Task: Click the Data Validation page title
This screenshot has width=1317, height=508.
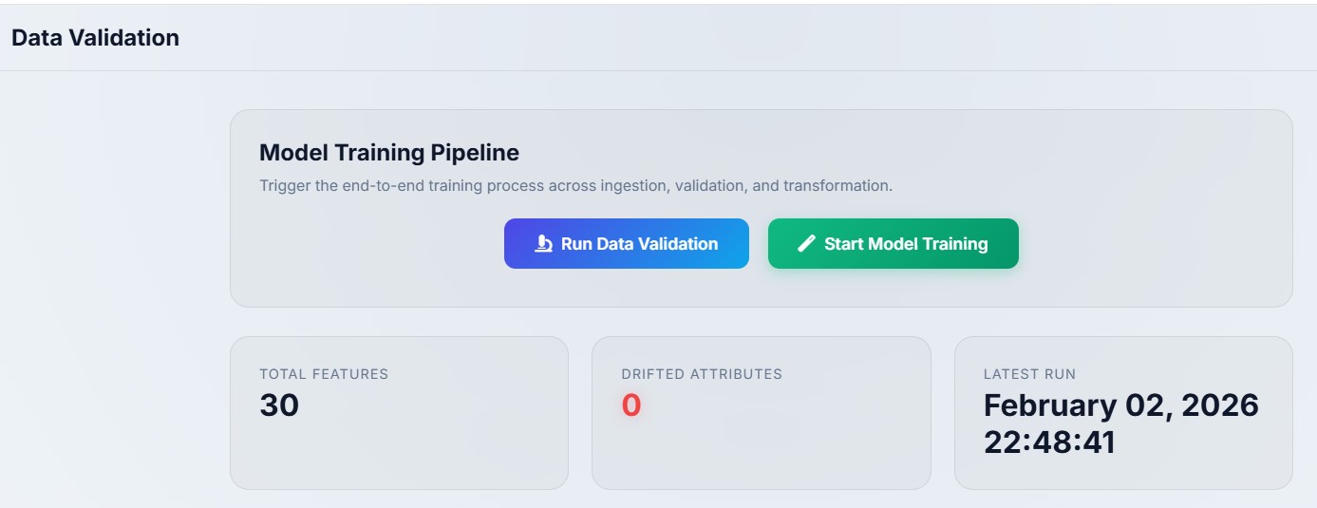Action: click(x=95, y=38)
